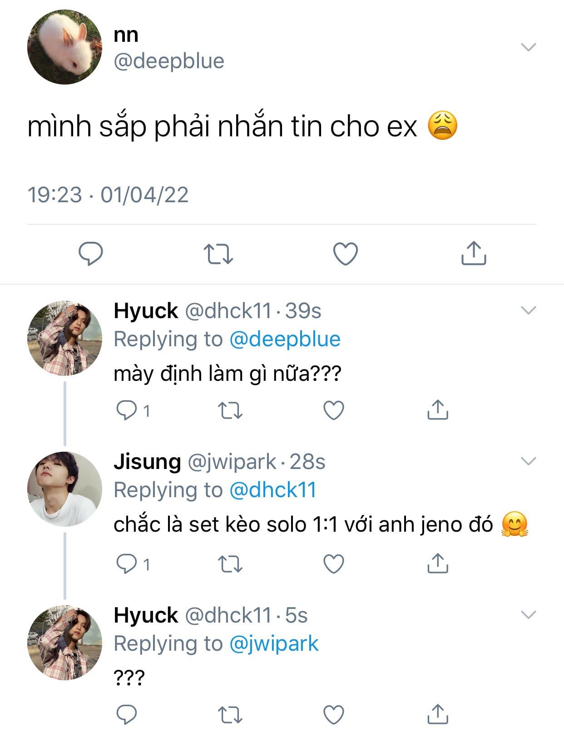Reply to Hyuck's 39s tweet
The width and height of the screenshot is (564, 733).
click(127, 410)
